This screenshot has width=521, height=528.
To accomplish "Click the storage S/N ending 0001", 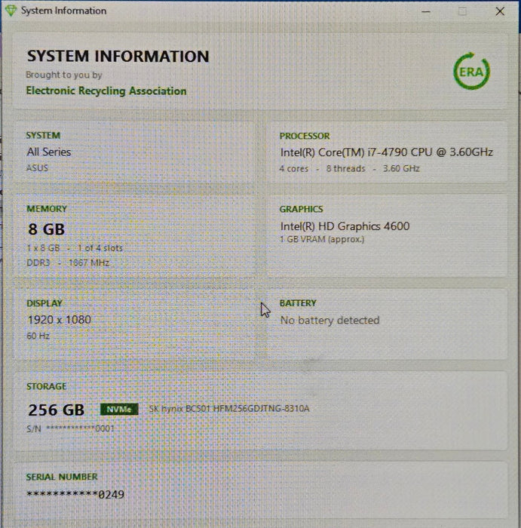I will [x=71, y=428].
